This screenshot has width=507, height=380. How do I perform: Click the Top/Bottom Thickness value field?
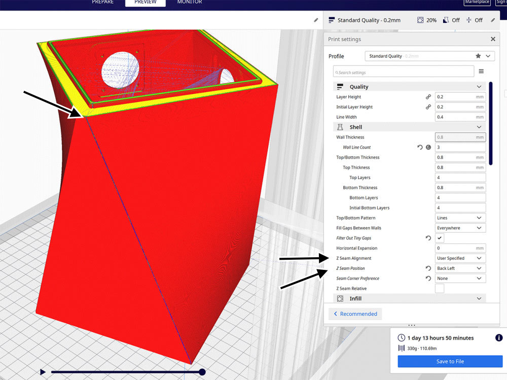[460, 157]
